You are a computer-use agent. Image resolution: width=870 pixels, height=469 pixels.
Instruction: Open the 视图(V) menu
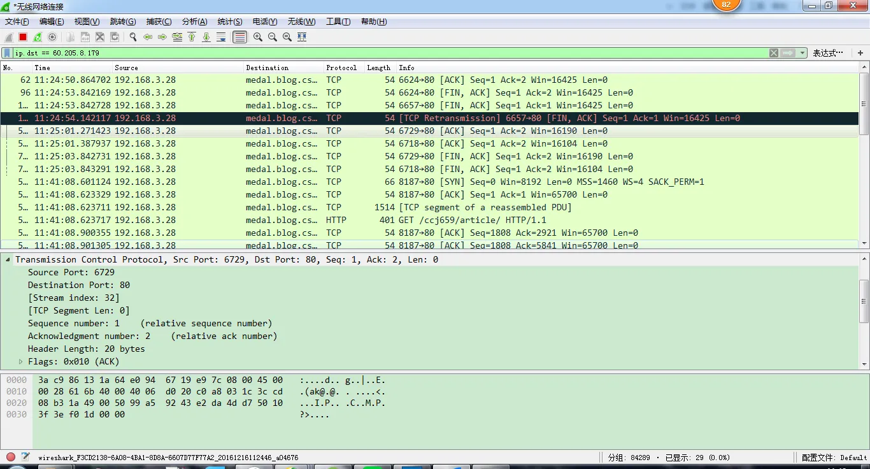point(87,22)
